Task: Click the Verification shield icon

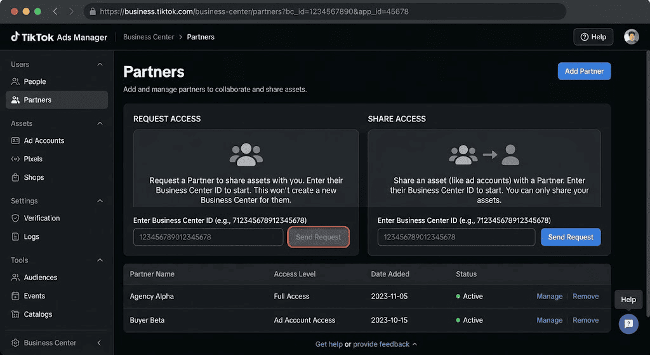Action: coord(15,218)
